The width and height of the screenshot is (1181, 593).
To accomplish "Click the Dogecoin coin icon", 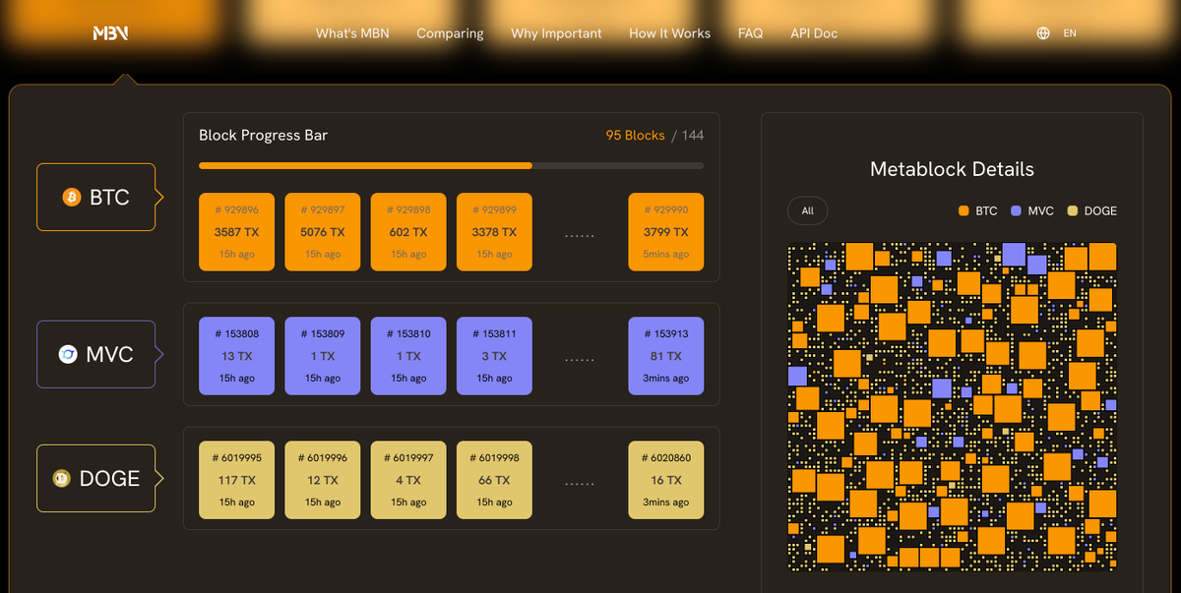I will tap(61, 478).
